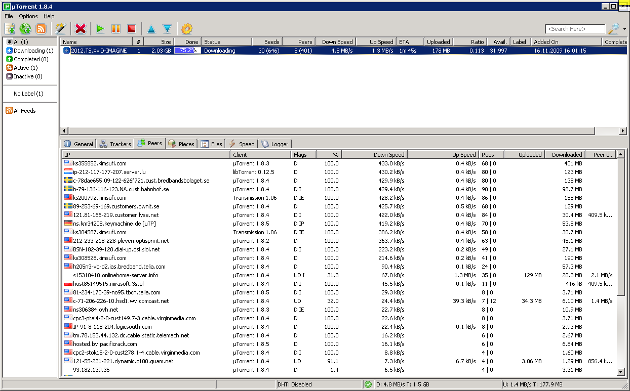Screen dimensions: 630x391
Task: Click the Create New Torrent wand icon
Action: 61,29
